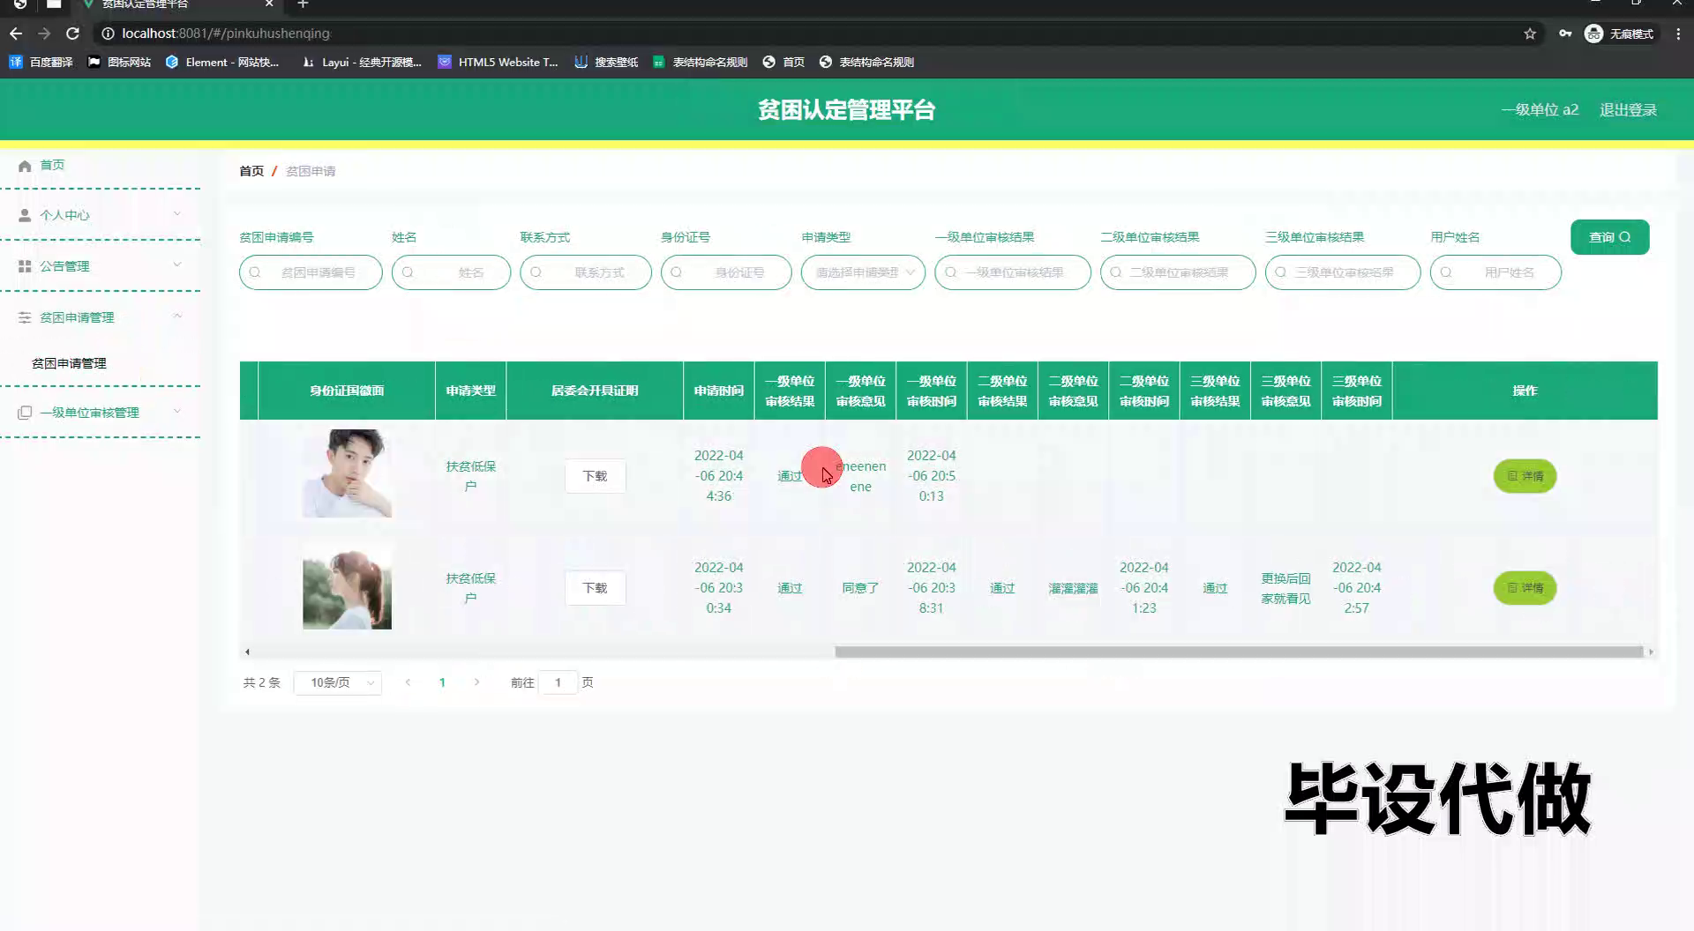This screenshot has height=931, width=1694.
Task: Click the 公告管理 grid icon
Action: (25, 266)
